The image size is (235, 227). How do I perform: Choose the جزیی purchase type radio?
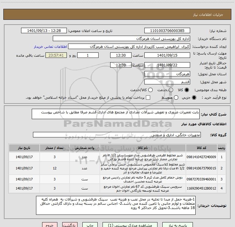click(194, 98)
